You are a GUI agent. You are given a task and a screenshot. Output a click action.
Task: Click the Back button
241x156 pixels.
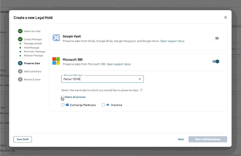pyautogui.click(x=181, y=139)
